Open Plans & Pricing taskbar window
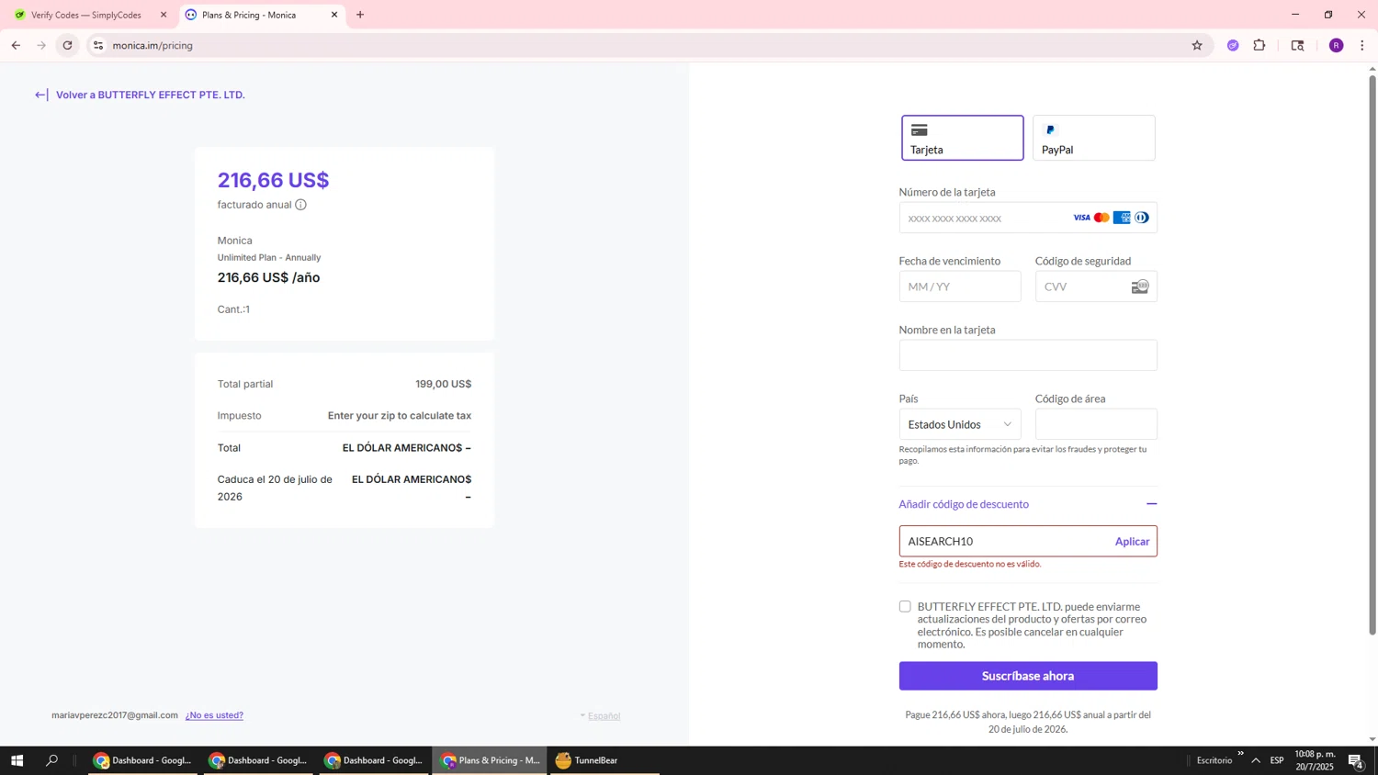The width and height of the screenshot is (1378, 775). [x=490, y=760]
